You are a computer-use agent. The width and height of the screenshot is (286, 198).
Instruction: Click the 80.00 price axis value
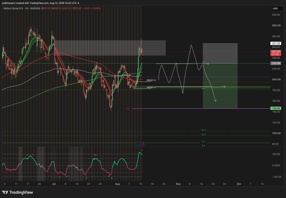coord(276,144)
